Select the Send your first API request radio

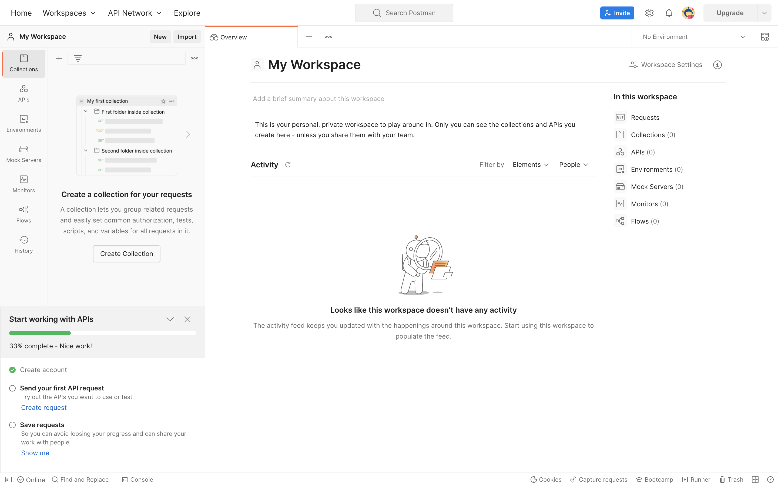[12, 388]
